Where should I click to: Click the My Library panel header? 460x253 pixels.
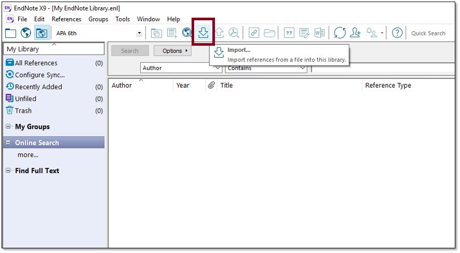(54, 49)
